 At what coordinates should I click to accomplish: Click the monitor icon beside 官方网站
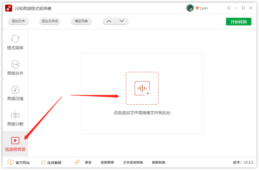[x=10, y=162]
